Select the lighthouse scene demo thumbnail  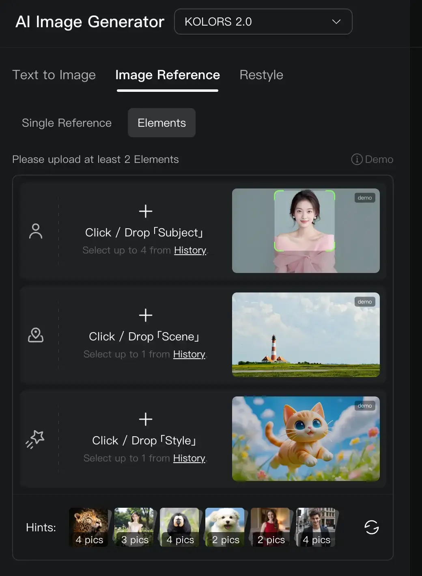306,335
